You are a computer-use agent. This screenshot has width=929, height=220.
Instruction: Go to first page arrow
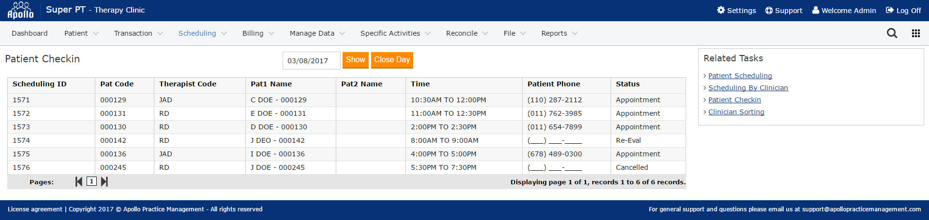(79, 181)
